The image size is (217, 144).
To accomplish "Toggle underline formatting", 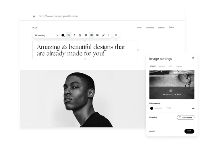I will (x=80, y=35).
